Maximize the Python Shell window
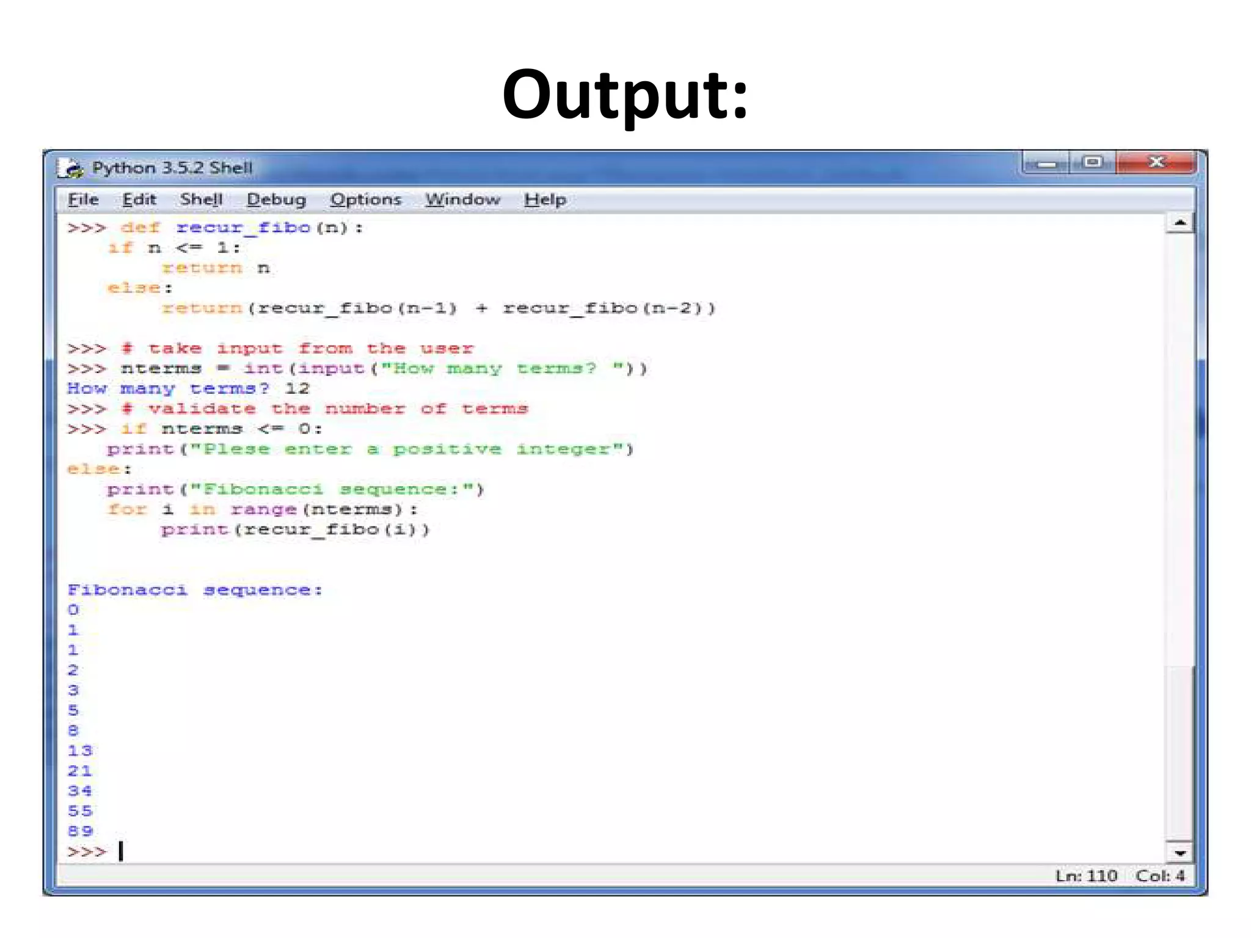The height and width of the screenshot is (938, 1251). (1092, 162)
